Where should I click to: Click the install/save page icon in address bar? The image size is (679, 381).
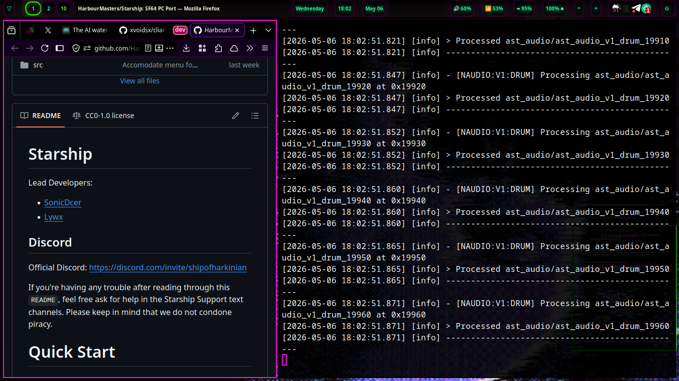pyautogui.click(x=159, y=48)
